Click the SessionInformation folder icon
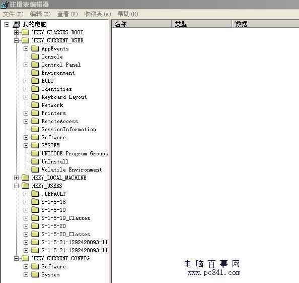This screenshot has height=283, width=299. click(x=35, y=129)
